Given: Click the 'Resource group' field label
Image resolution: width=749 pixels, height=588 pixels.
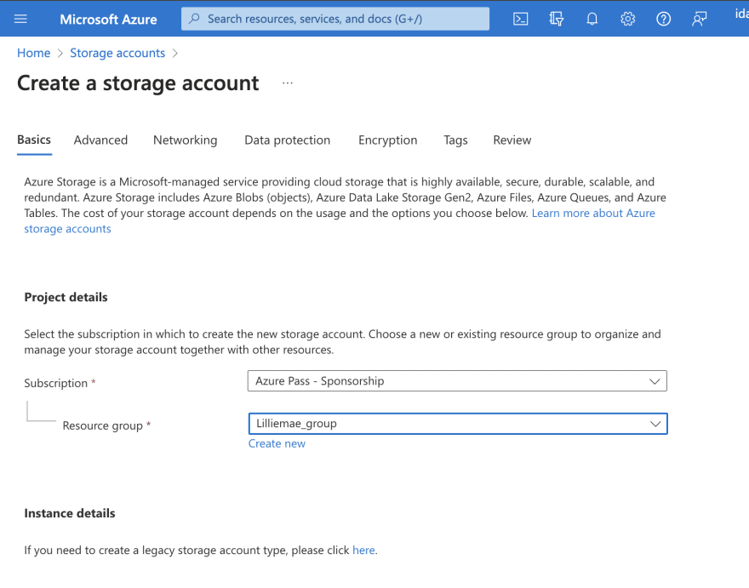Looking at the screenshot, I should tap(103, 425).
